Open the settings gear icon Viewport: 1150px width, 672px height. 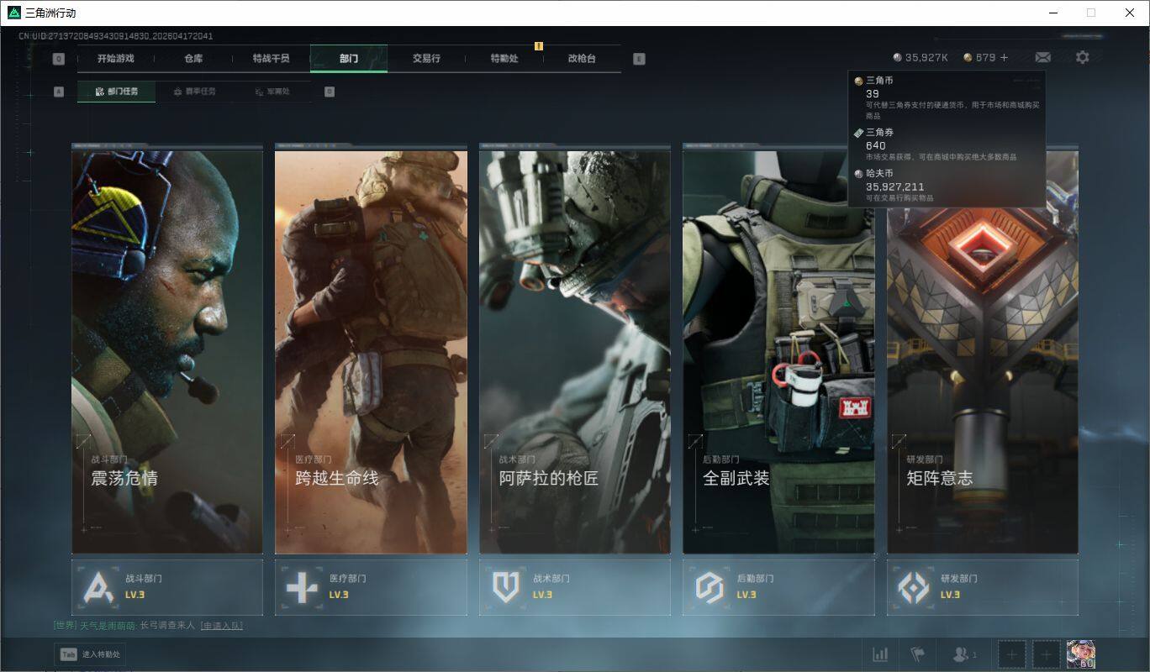pyautogui.click(x=1083, y=57)
